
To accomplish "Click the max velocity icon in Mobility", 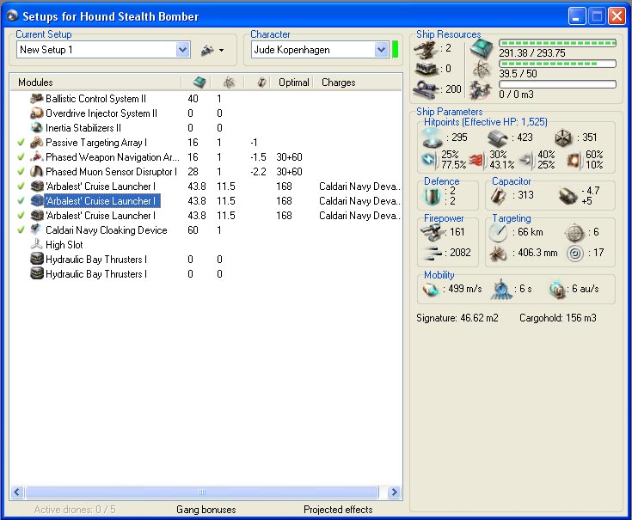I will pos(431,289).
